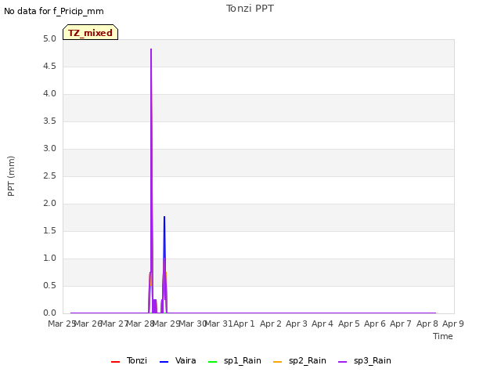Viewport: 501px width, 376px height.
Task: Click the sp3_Rain legend label
Action: (x=373, y=360)
